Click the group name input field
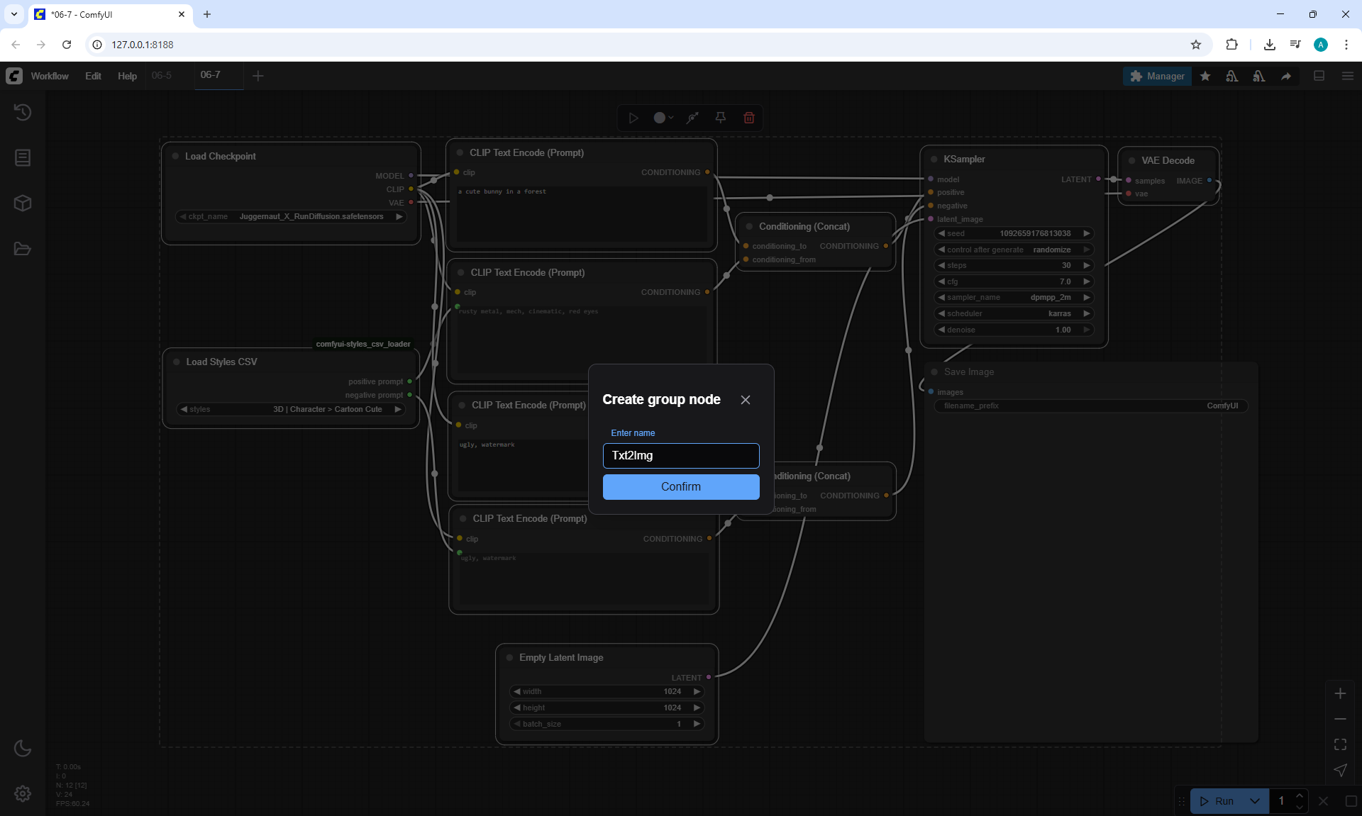 680,455
